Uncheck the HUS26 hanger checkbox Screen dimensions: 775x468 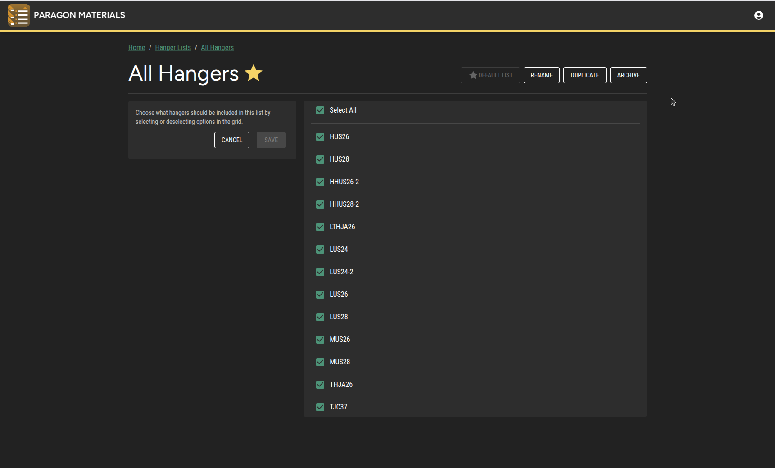click(320, 137)
